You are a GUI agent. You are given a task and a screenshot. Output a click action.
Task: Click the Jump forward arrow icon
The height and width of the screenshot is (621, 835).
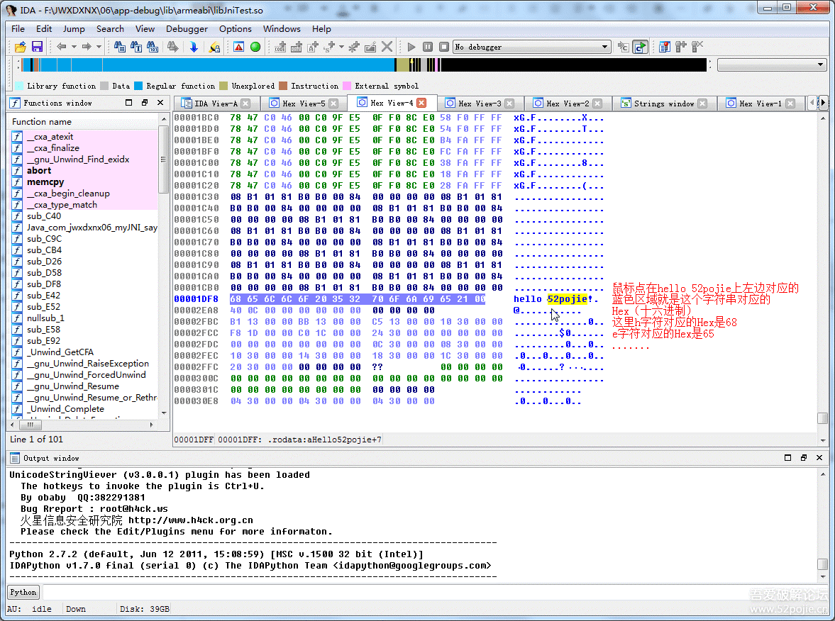pos(87,47)
